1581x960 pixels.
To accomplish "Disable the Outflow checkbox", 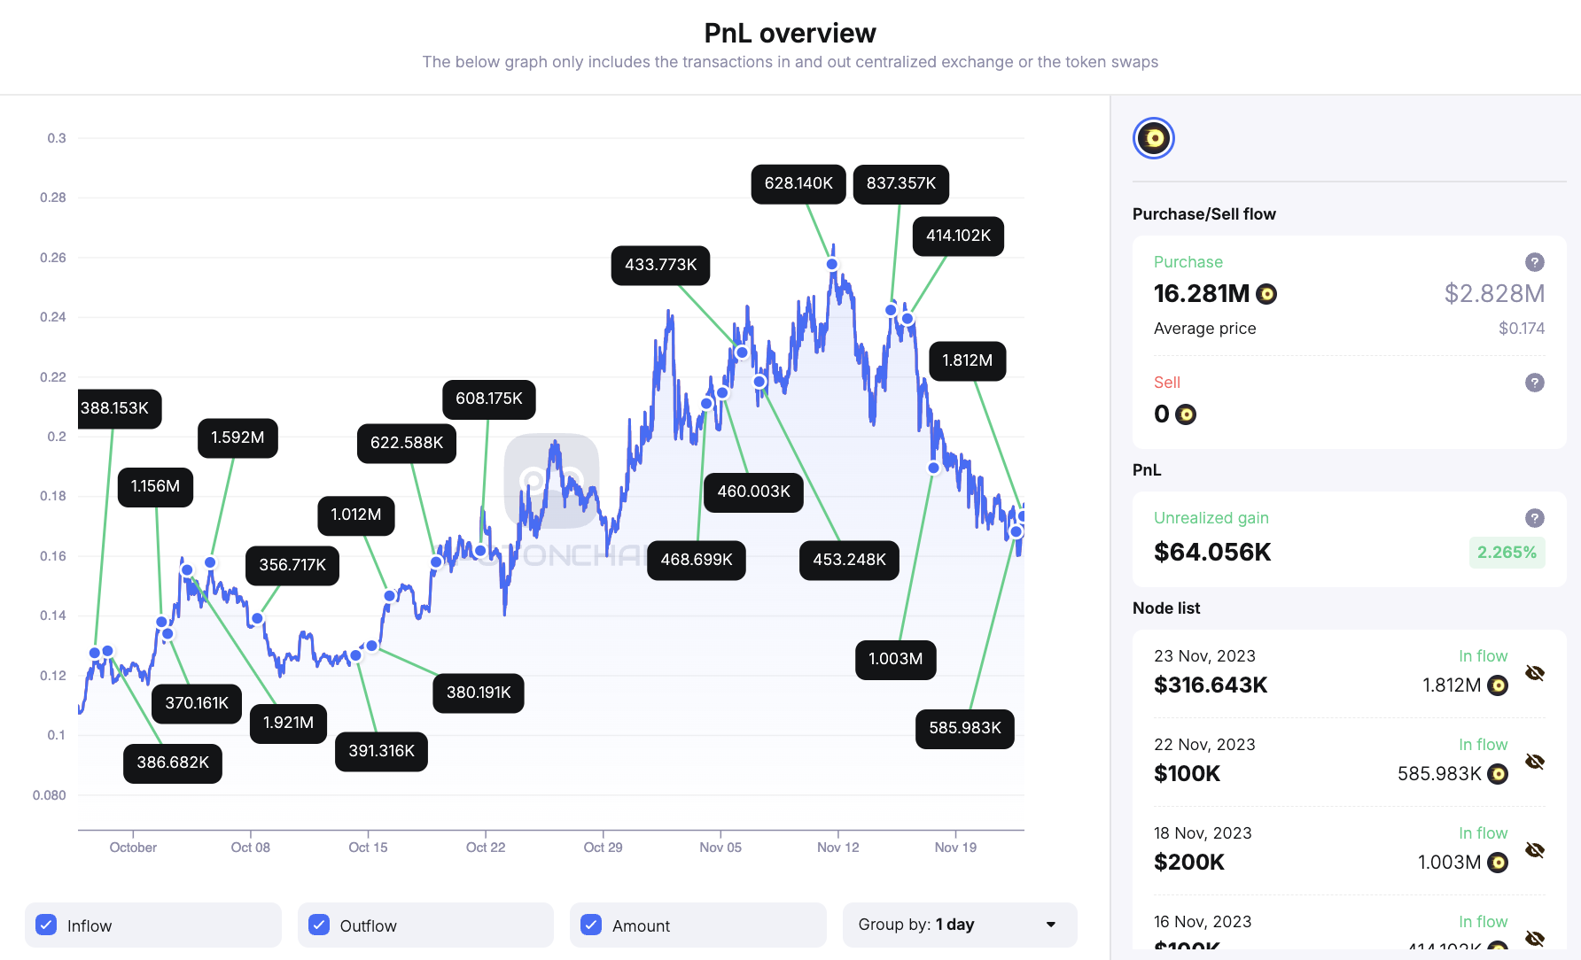I will pyautogui.click(x=319, y=925).
